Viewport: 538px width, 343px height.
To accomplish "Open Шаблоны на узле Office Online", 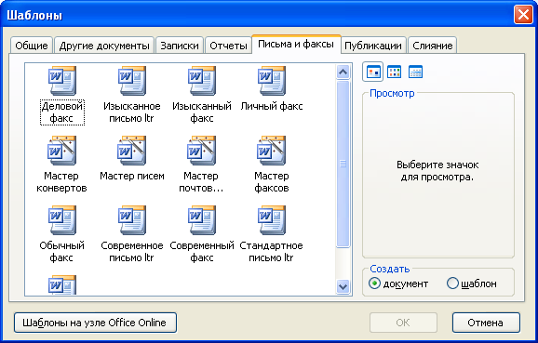I will (x=95, y=323).
